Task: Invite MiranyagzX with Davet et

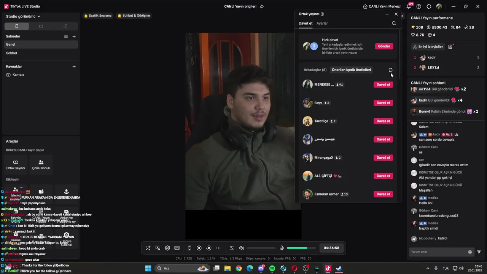Action: 383,158
